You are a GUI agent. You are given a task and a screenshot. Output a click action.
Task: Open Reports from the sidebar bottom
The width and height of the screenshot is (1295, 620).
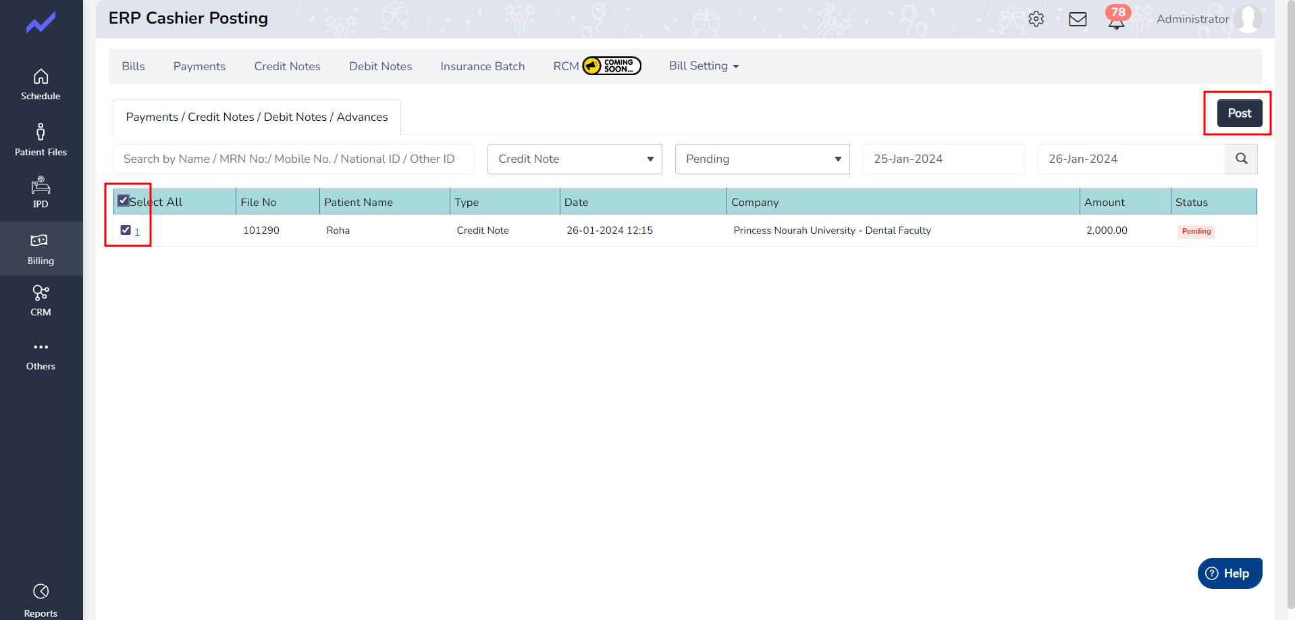tap(41, 600)
